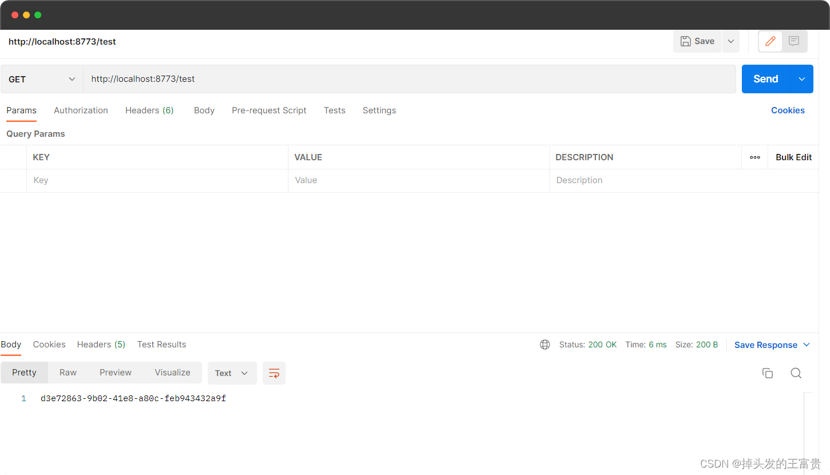Image resolution: width=830 pixels, height=475 pixels.
Task: Click the request title http://localhost:8773/test
Action: coord(62,42)
